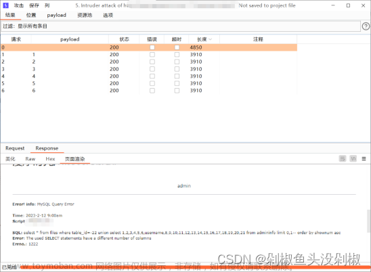Select result row with payload 2
The height and width of the screenshot is (272, 371).
149,62
